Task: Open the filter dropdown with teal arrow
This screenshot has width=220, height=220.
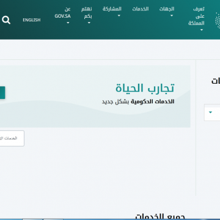Action: click(212, 112)
